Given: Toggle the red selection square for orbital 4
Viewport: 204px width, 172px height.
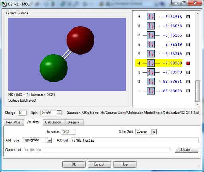Looking at the screenshot, I should point(188,63).
